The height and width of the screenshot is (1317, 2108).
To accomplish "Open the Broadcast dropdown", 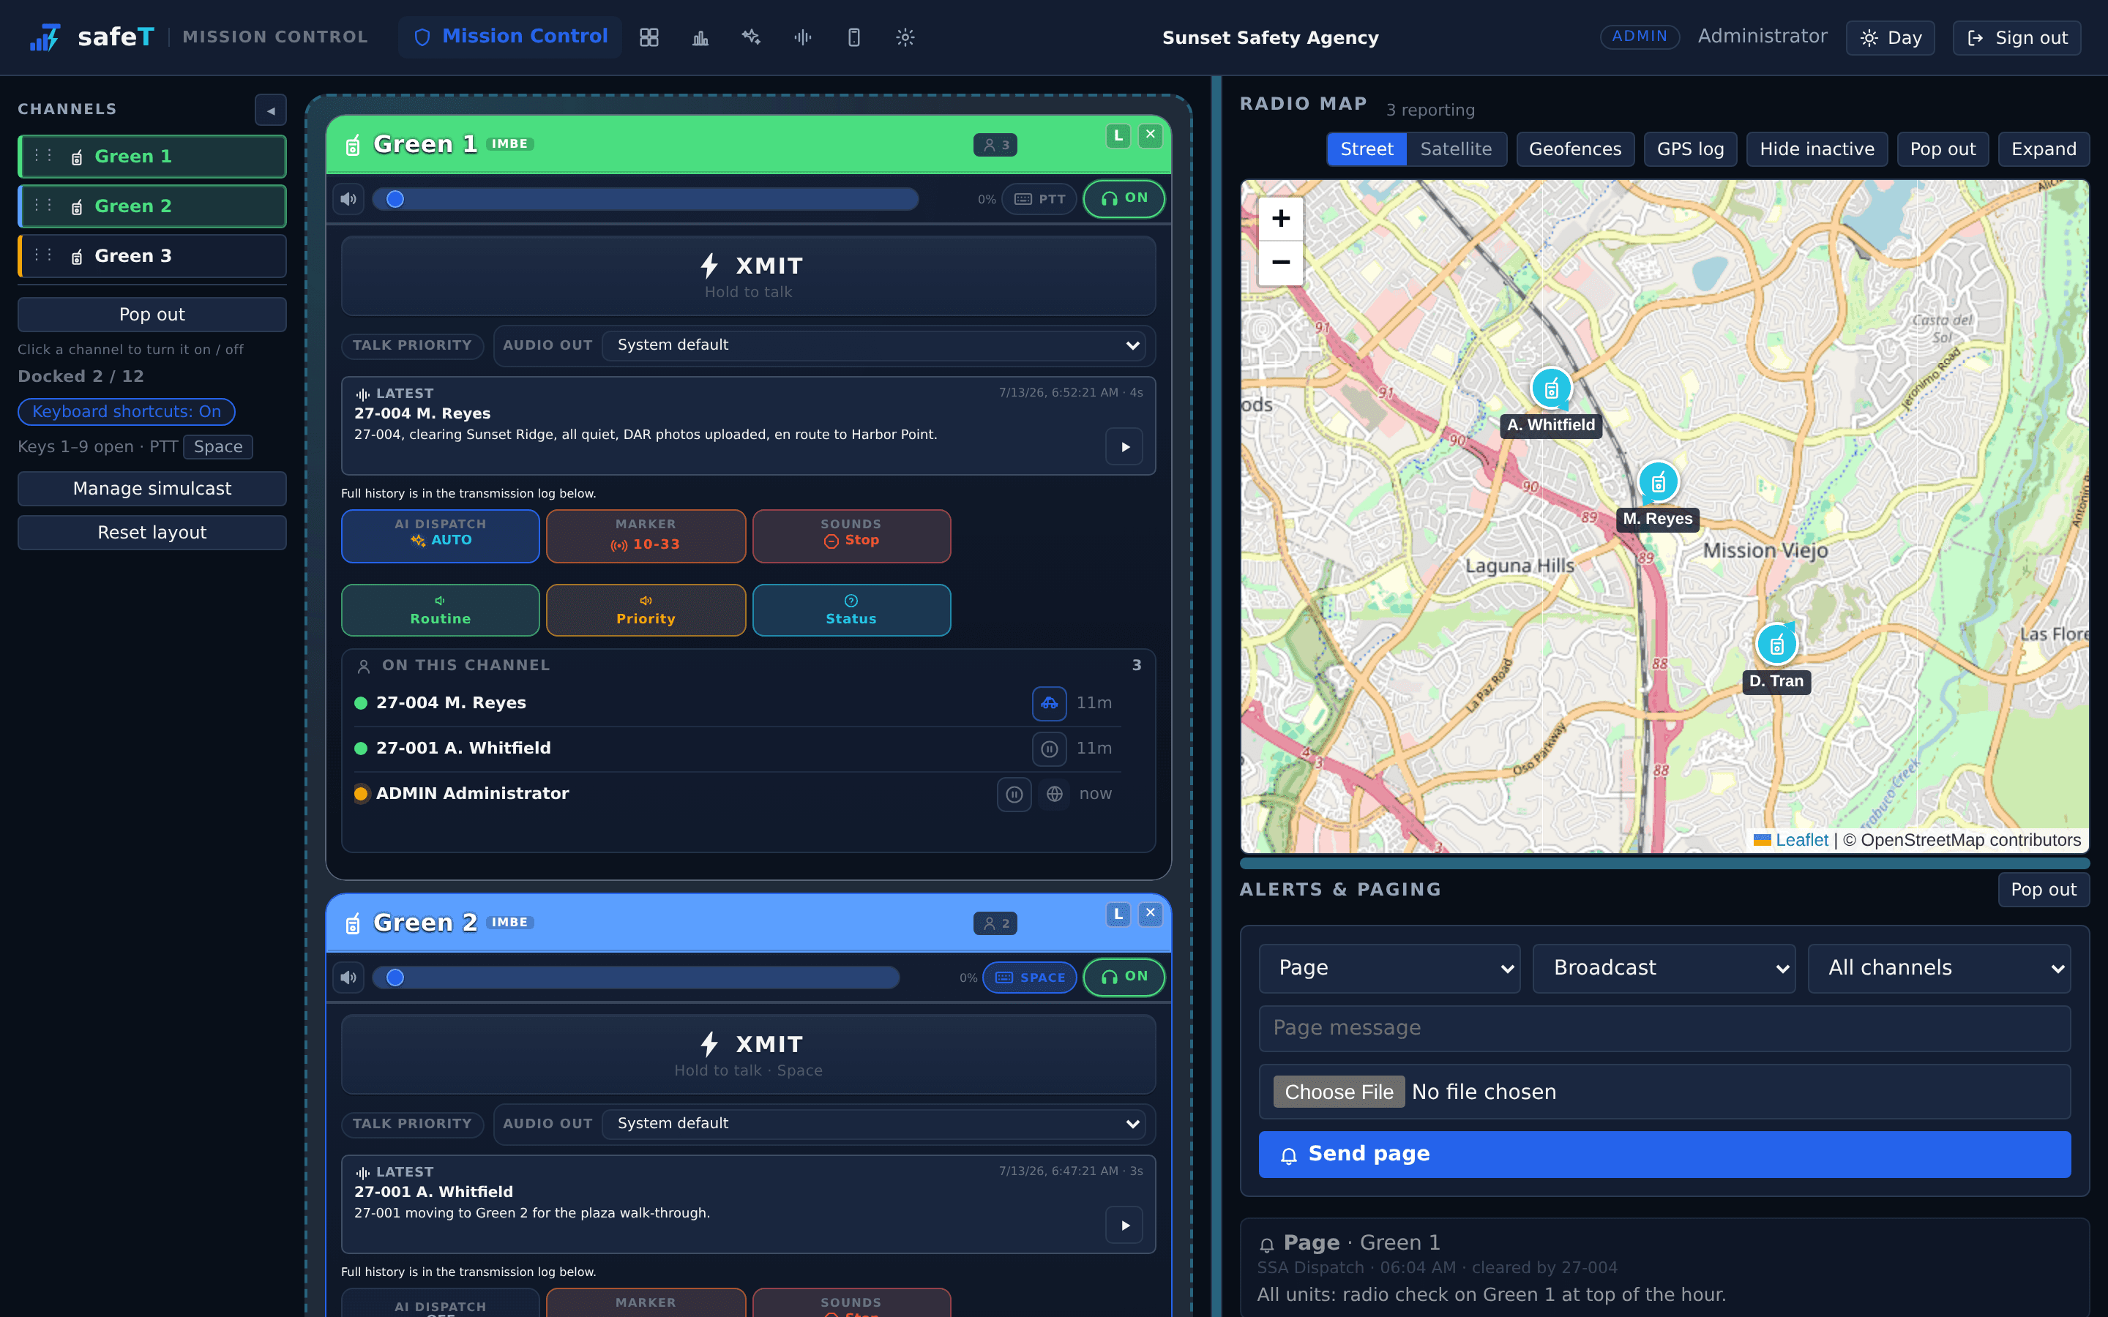I will (1664, 969).
